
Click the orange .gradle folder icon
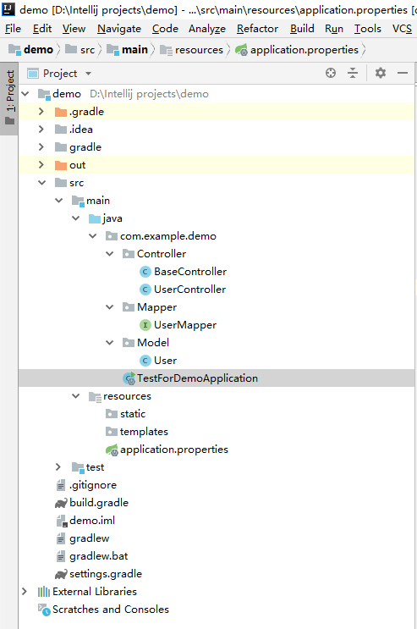[61, 112]
